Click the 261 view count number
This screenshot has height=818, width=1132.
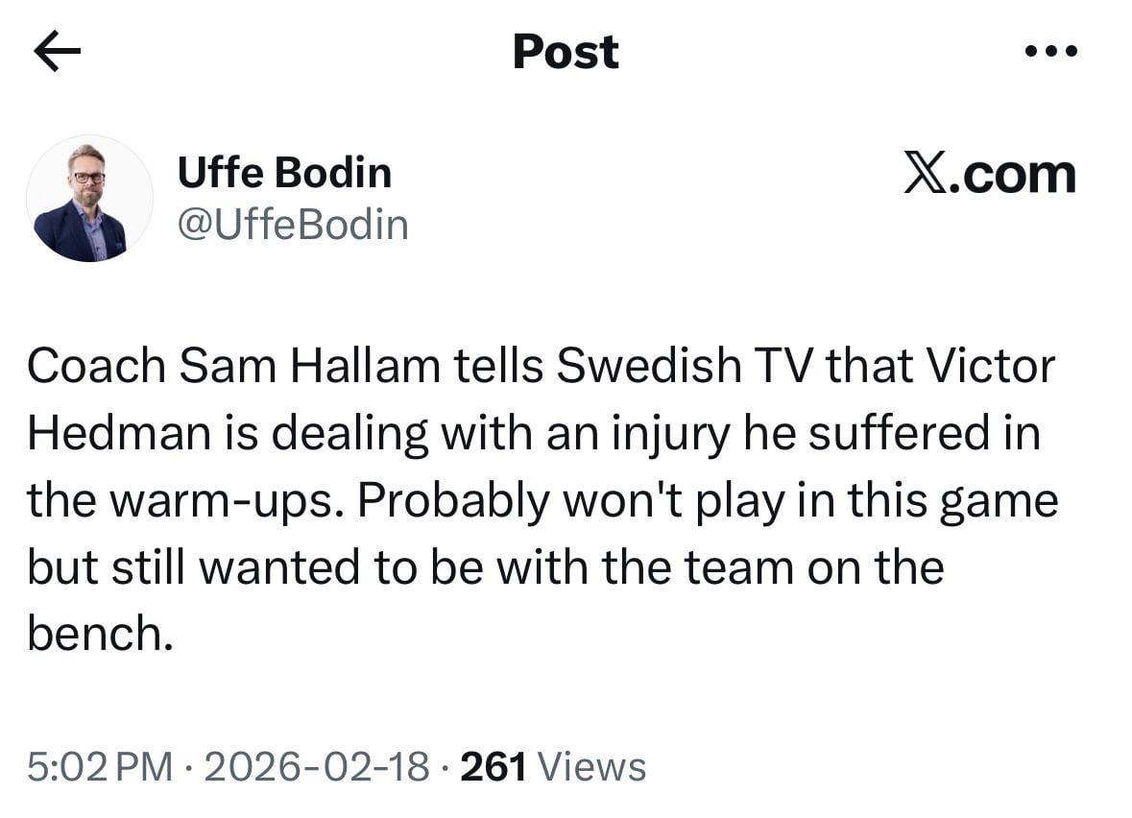coord(494,767)
